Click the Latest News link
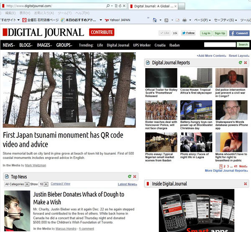The width and height of the screenshot is (251, 232). point(128,184)
